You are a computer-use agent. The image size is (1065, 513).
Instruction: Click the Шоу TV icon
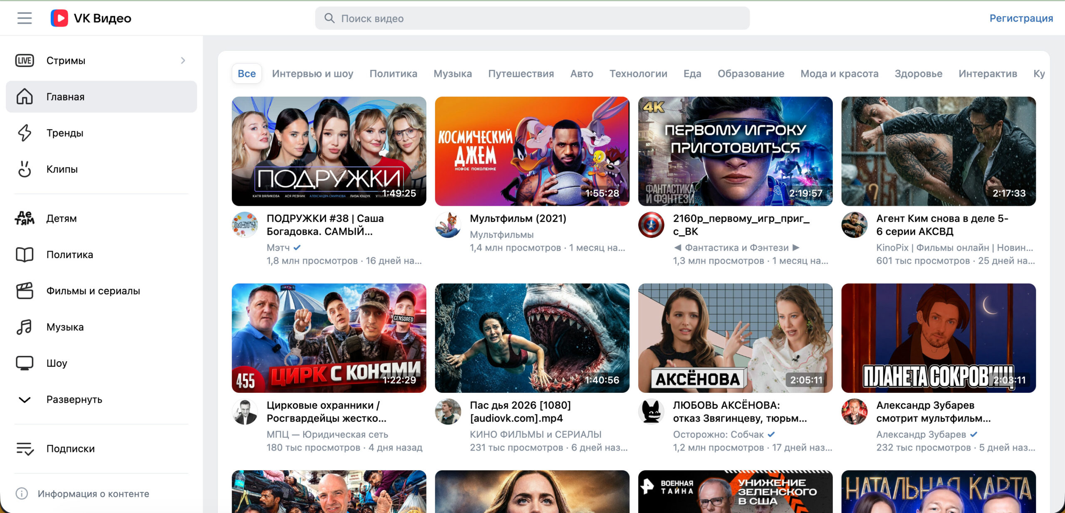(25, 363)
